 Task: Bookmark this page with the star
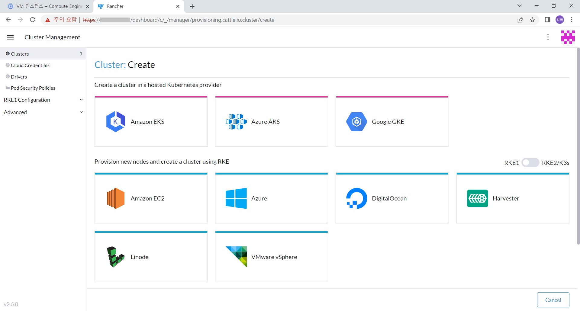pos(532,20)
